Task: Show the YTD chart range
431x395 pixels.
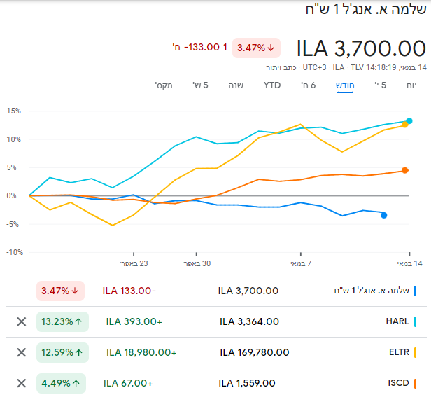Action: (x=271, y=85)
